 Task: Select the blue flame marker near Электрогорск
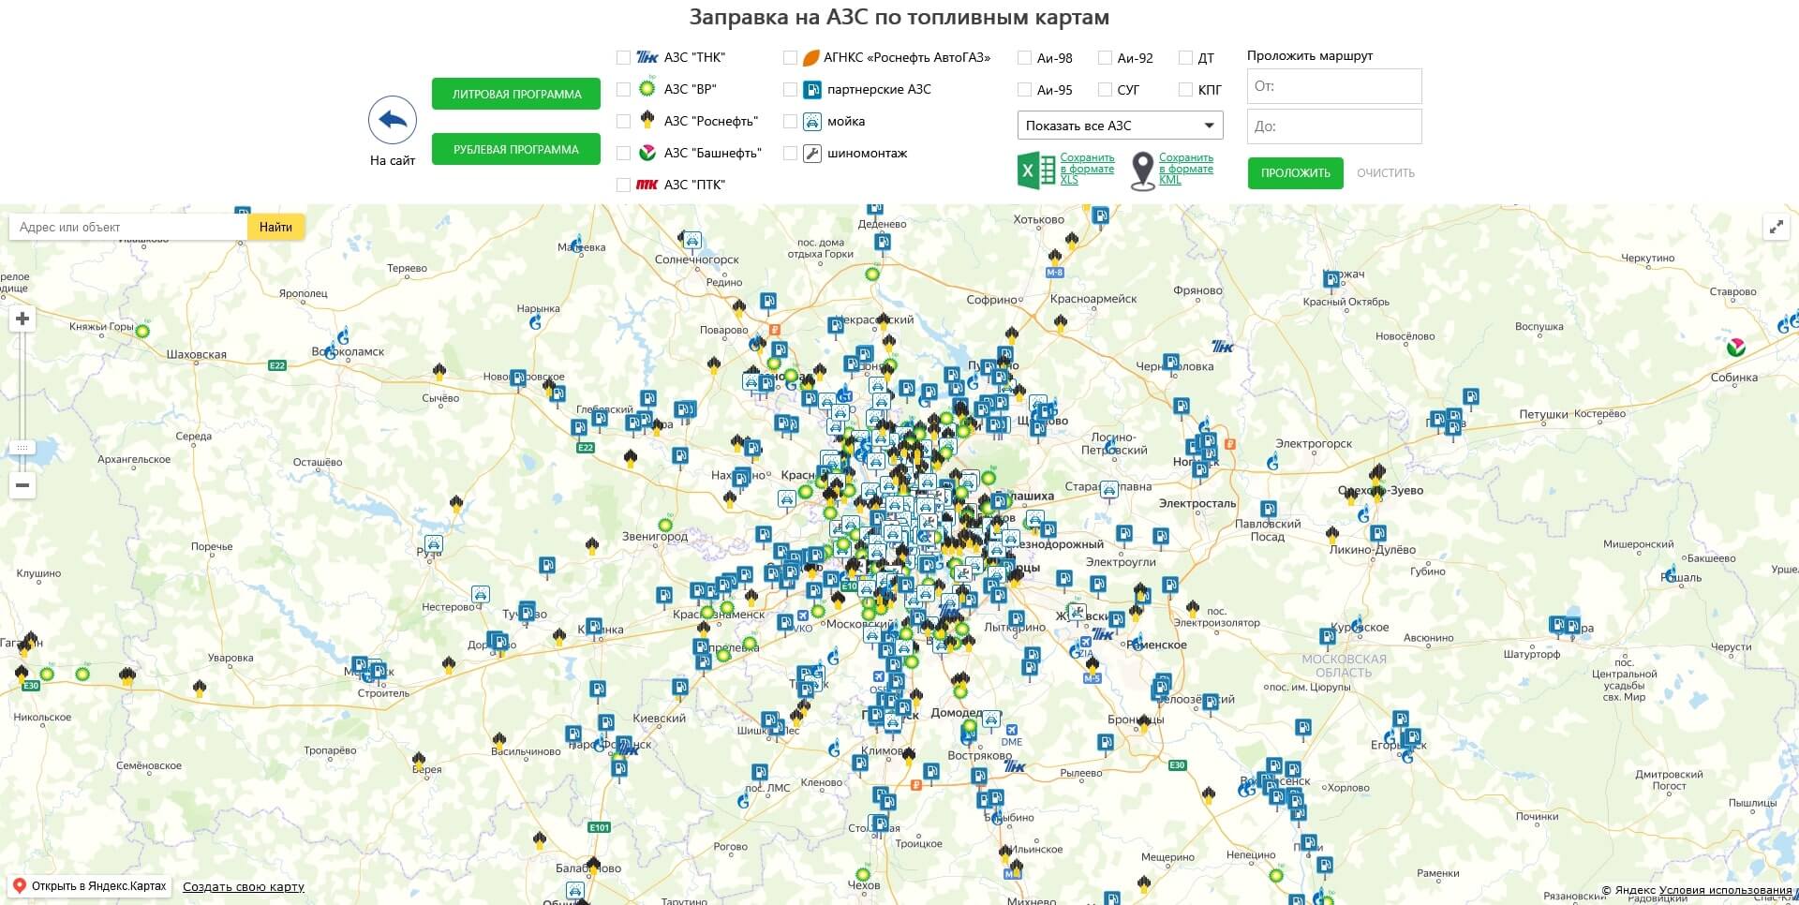click(1273, 461)
